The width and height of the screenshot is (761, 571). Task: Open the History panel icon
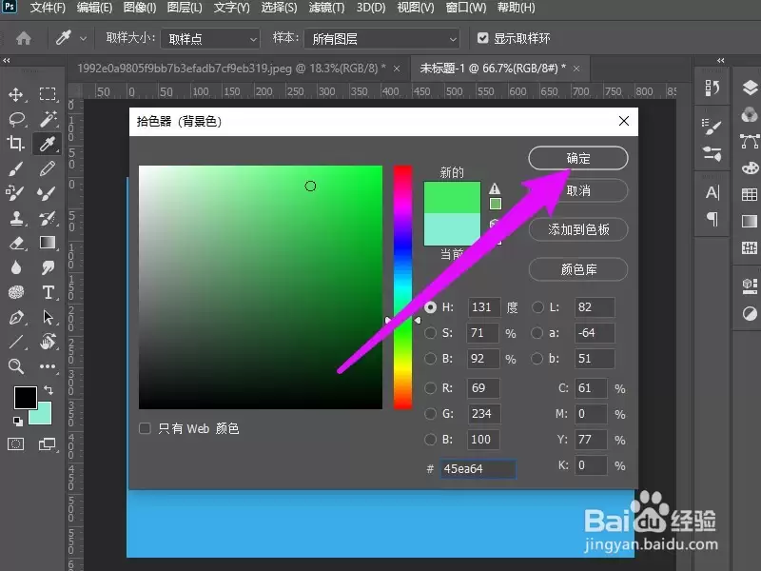(x=712, y=89)
